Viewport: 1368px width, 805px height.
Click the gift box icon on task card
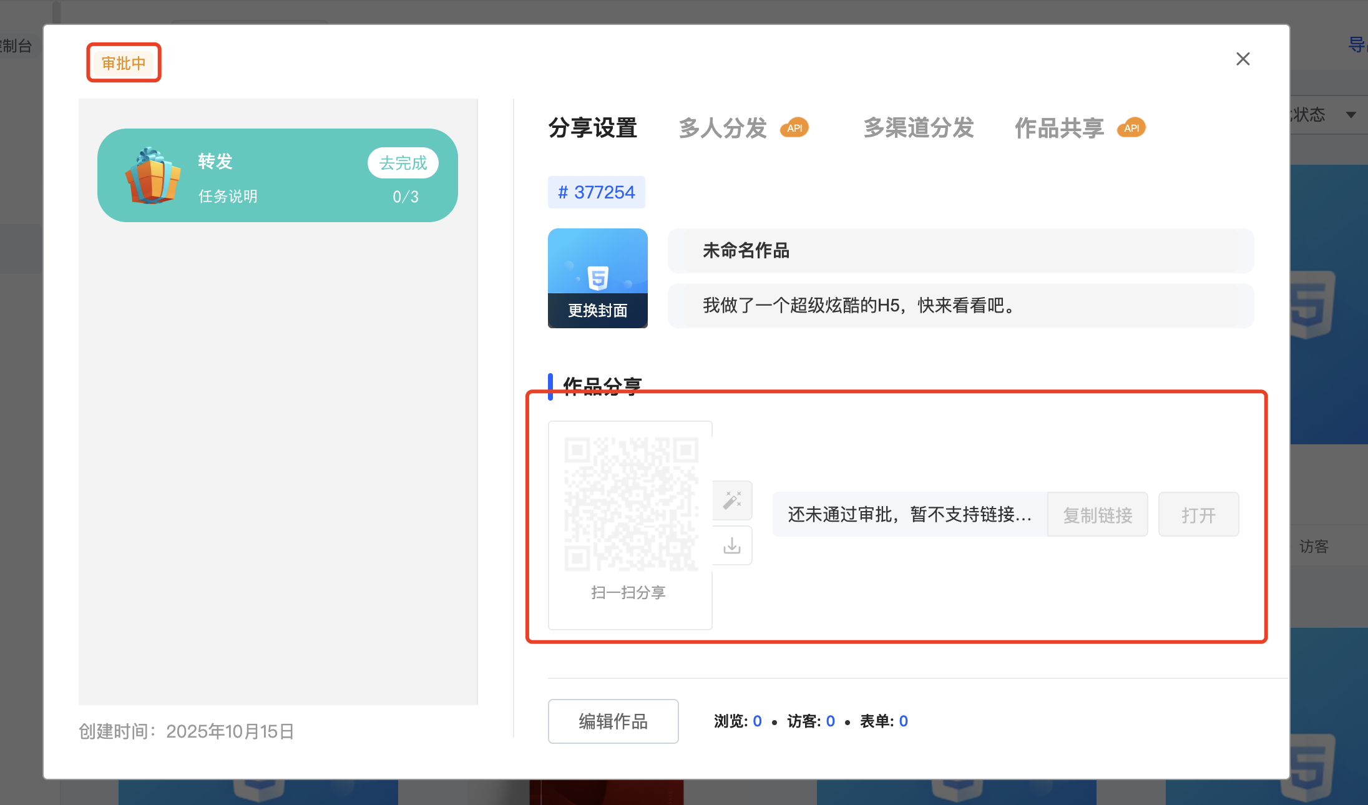pos(152,176)
